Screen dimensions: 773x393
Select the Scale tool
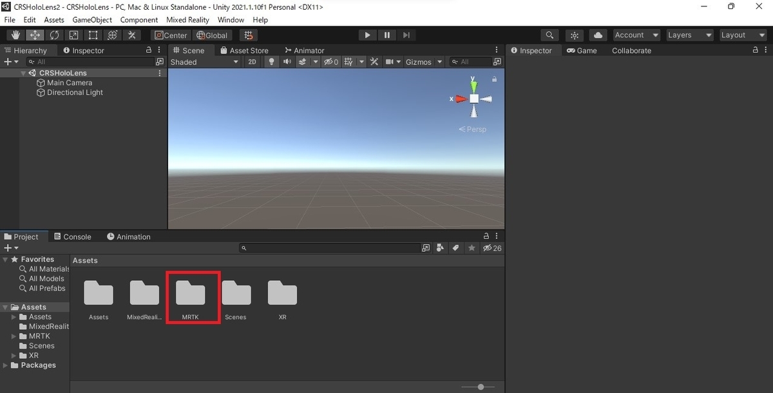pos(74,35)
